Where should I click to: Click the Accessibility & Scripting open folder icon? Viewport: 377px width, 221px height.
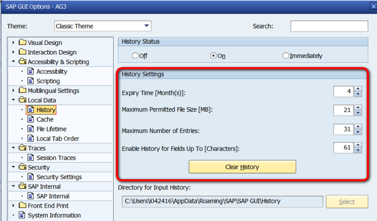tap(23, 61)
